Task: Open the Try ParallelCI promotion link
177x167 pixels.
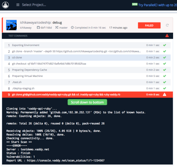Action: coord(158,5)
